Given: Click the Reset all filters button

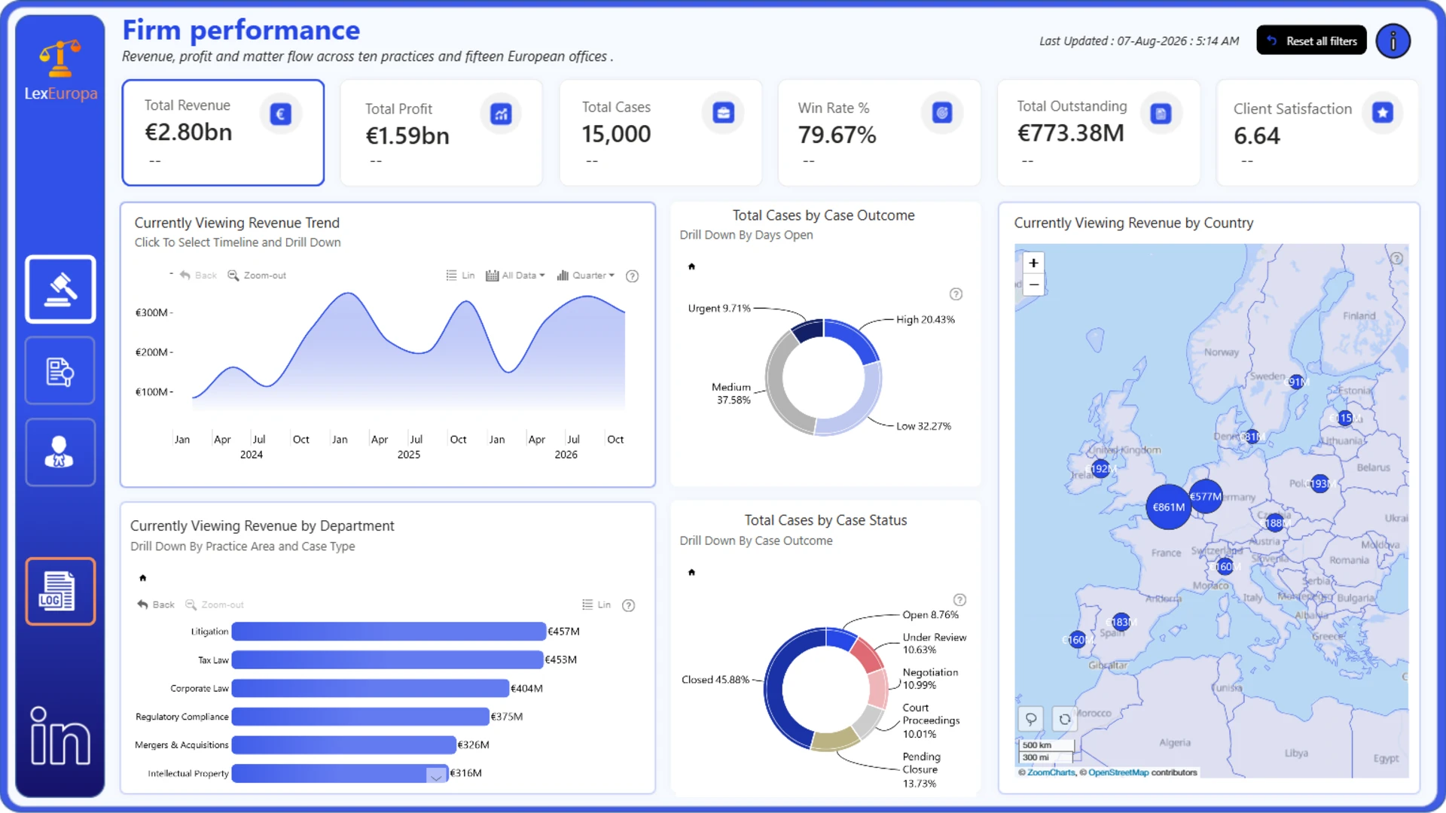Looking at the screenshot, I should point(1311,41).
